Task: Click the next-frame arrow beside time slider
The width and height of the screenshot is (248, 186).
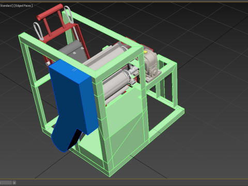Action: click(x=14, y=182)
